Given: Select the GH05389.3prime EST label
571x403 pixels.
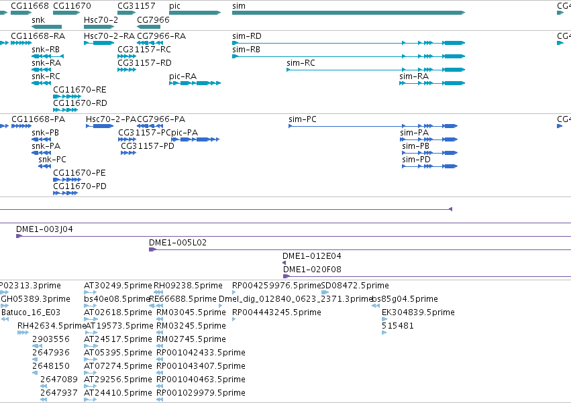Looking at the screenshot, I should click(36, 299).
